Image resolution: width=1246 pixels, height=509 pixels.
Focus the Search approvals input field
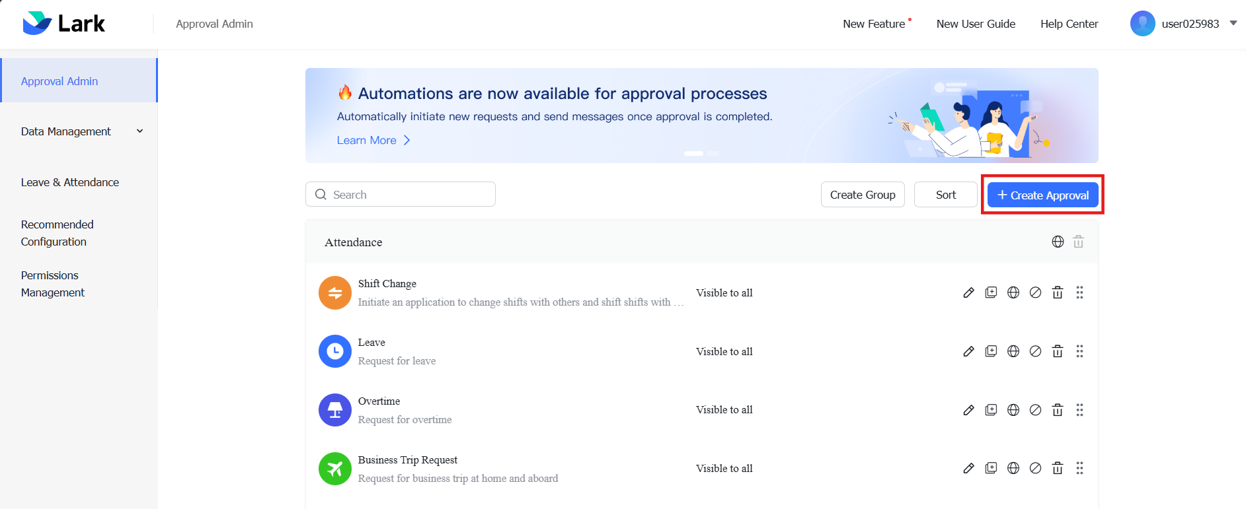(401, 194)
